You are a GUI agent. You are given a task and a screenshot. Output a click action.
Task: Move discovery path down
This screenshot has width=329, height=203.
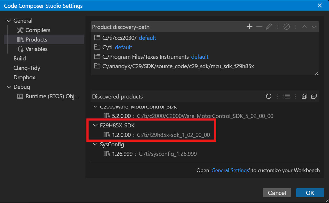click(x=314, y=26)
